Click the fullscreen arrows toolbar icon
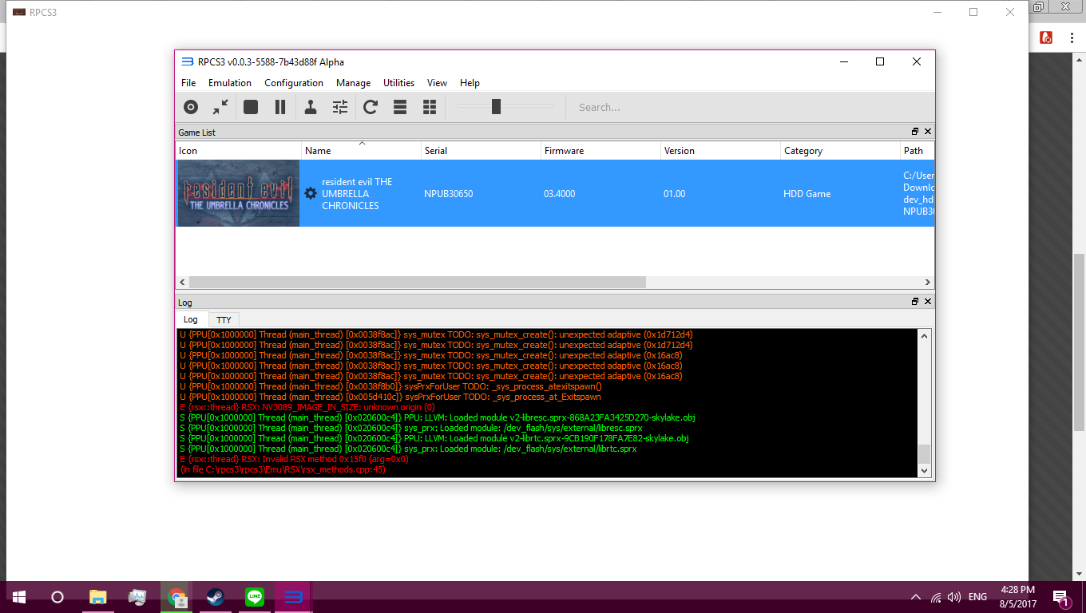Image resolution: width=1086 pixels, height=613 pixels. coord(220,107)
